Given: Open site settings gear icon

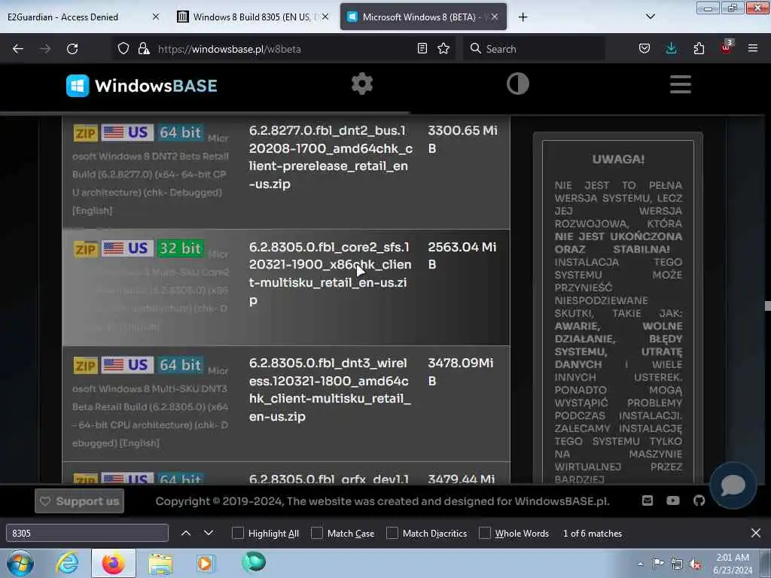Looking at the screenshot, I should tap(362, 84).
